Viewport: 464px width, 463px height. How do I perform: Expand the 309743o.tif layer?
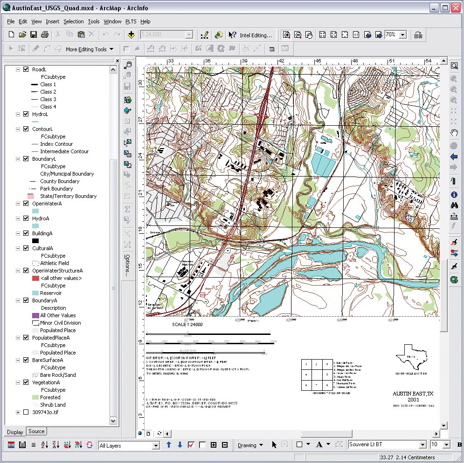18,412
